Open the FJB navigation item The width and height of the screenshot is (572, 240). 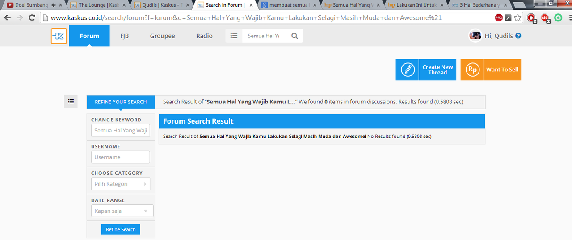(x=125, y=36)
